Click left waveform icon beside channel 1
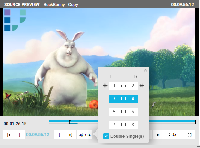This screenshot has width=200, height=148. coord(105,86)
